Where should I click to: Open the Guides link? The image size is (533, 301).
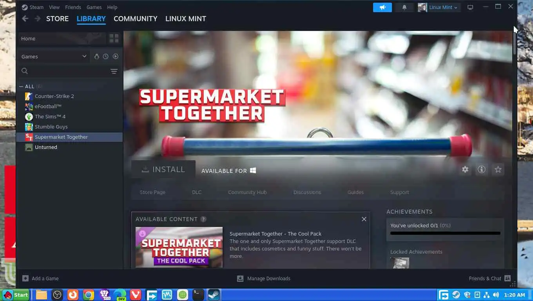click(355, 192)
